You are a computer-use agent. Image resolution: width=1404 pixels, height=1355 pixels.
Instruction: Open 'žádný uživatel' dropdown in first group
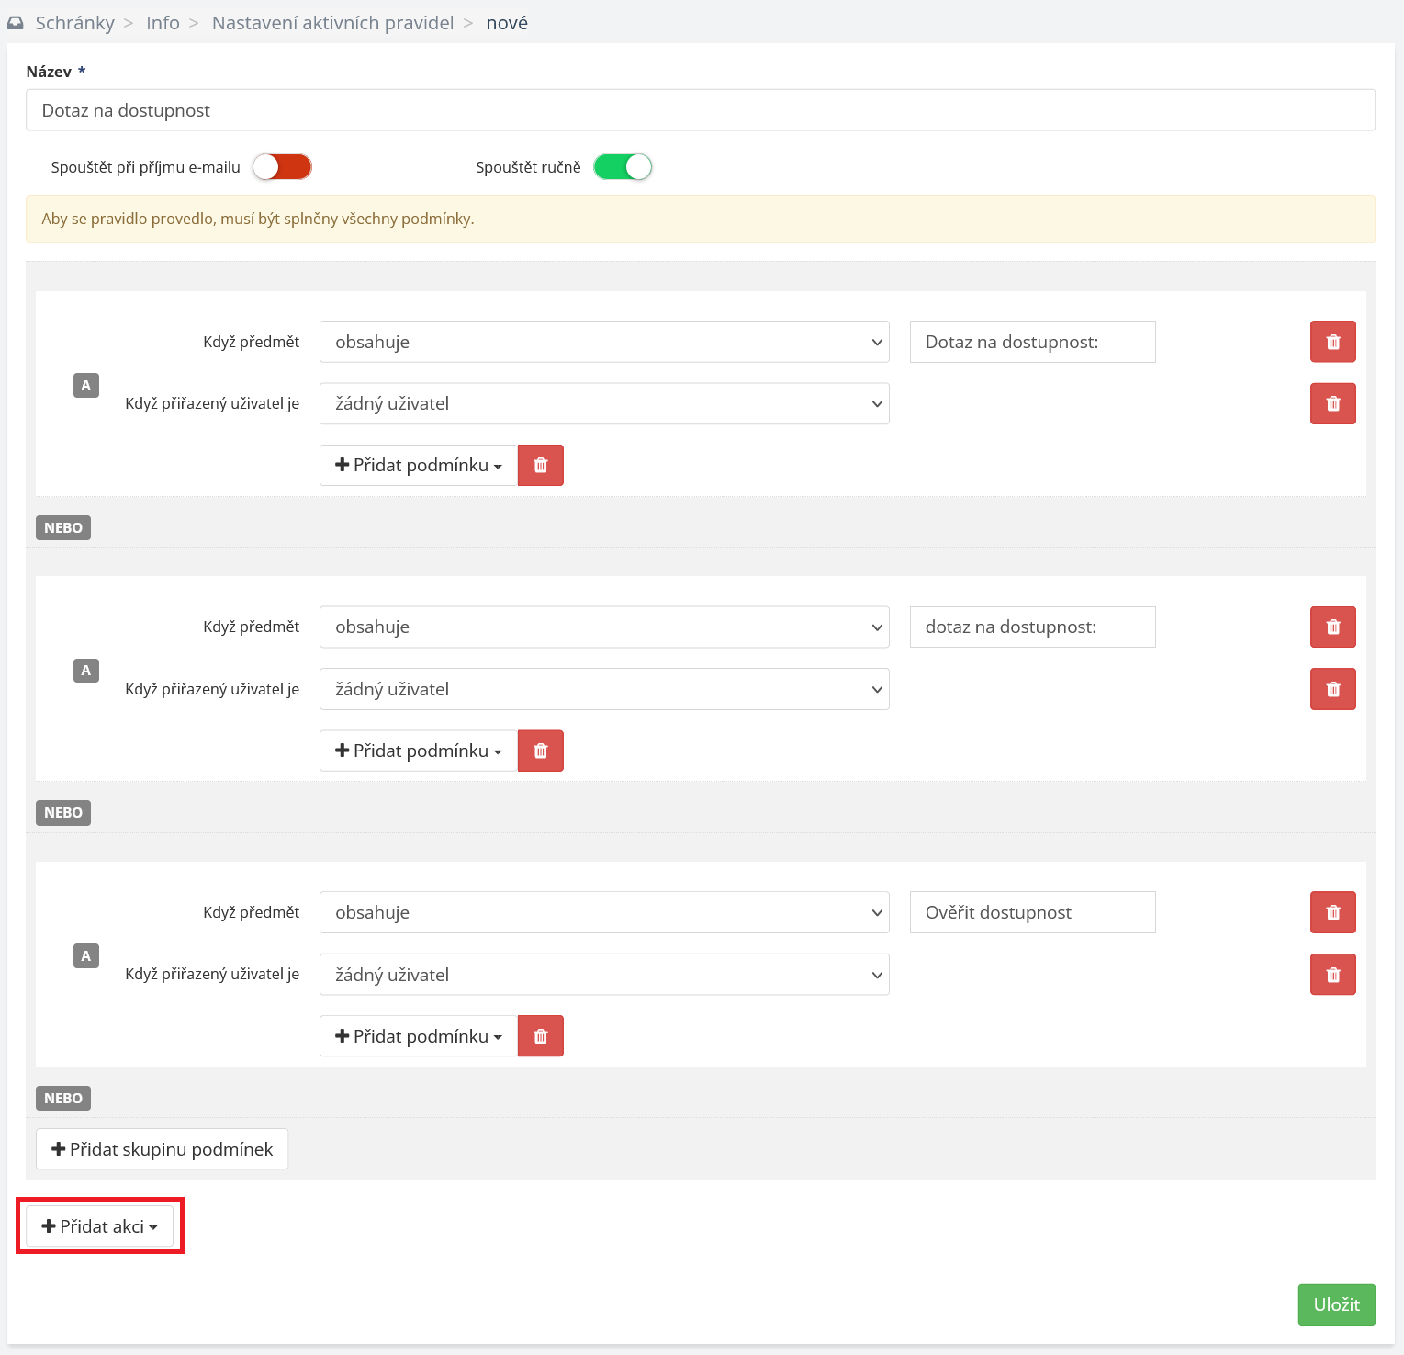604,403
